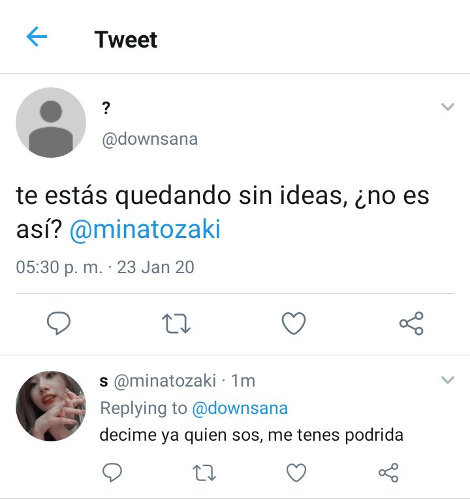Share the main tweet by @downsana
Screen dimensions: 470x500
pos(411,323)
